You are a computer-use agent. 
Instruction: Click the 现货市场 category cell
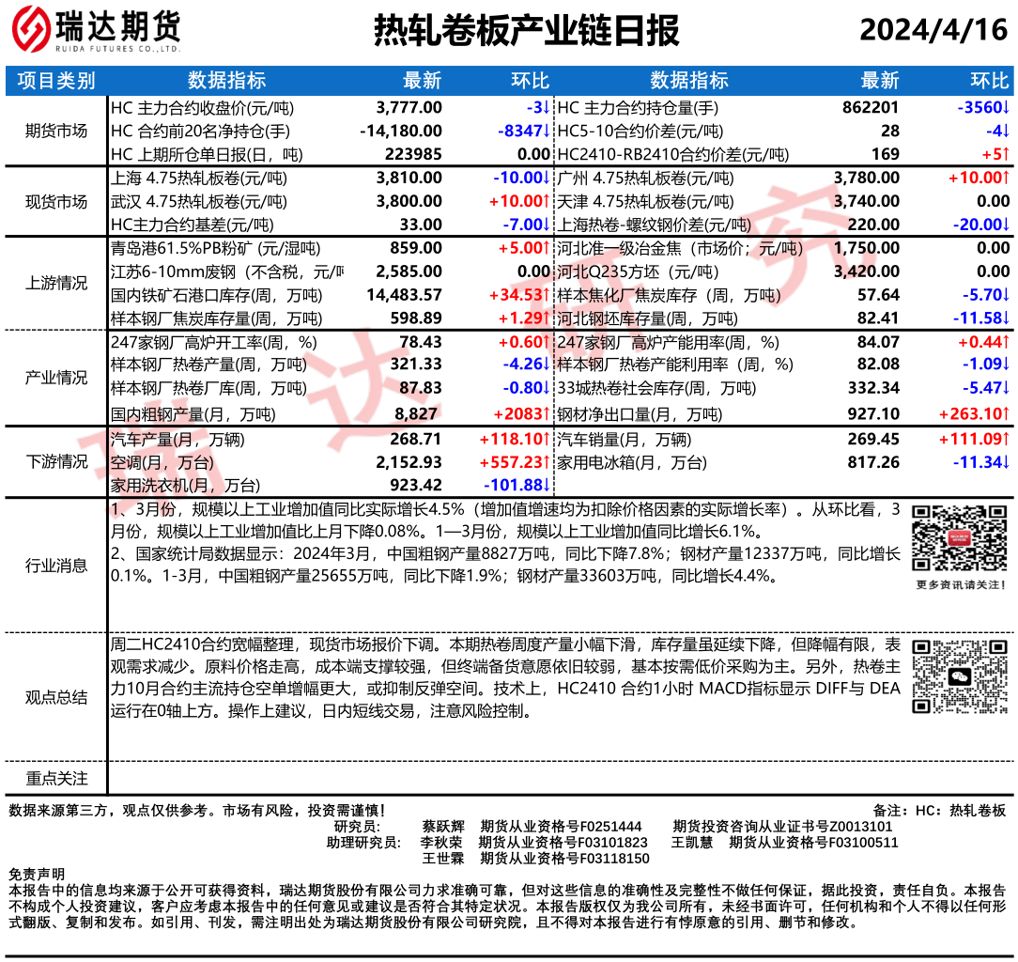56,201
